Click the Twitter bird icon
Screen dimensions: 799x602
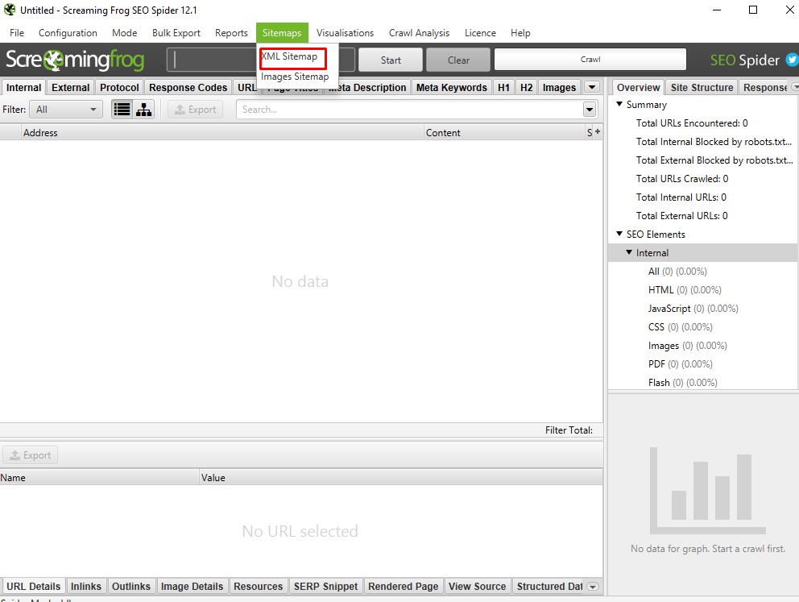[x=792, y=60]
